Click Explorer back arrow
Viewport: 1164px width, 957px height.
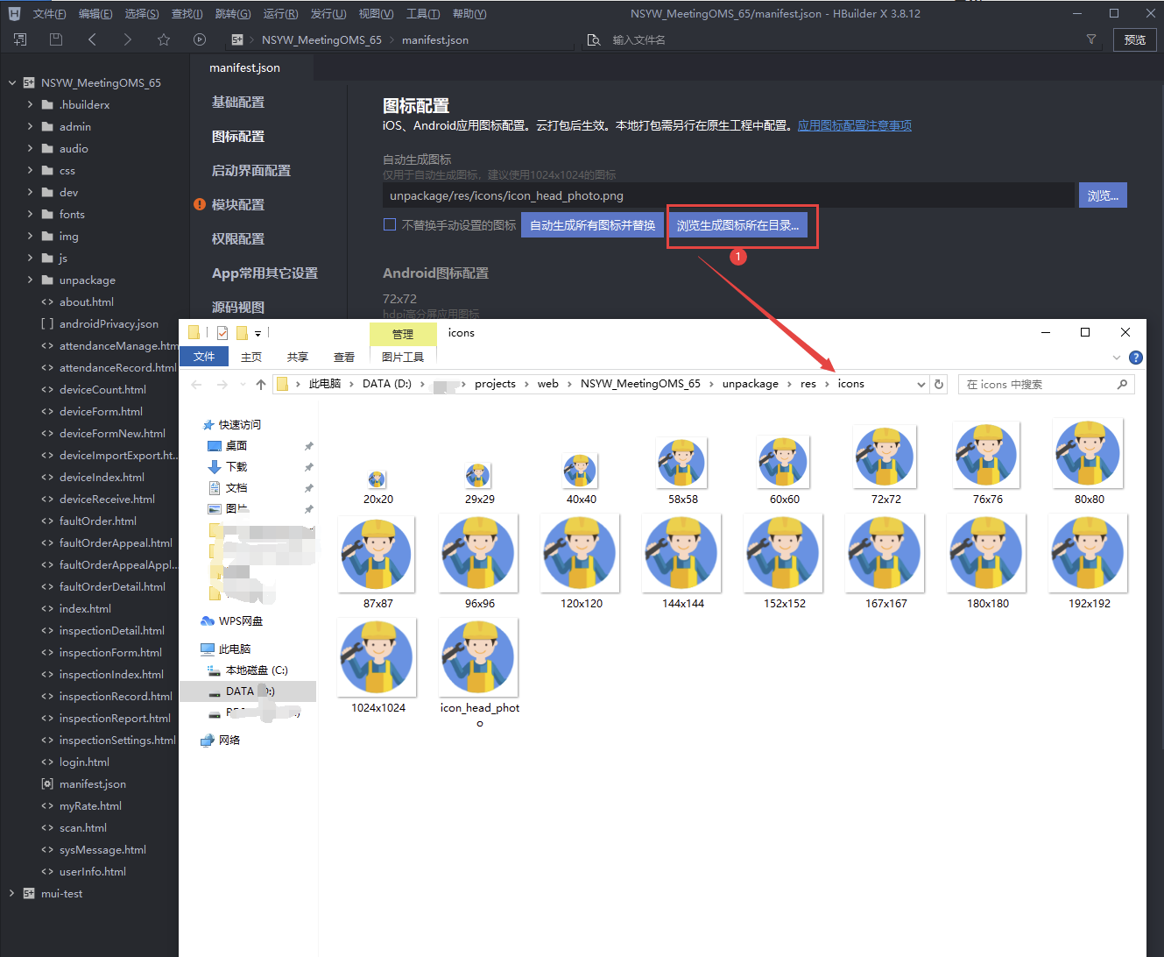coord(197,384)
